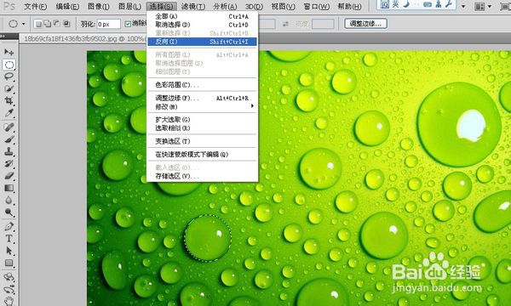
Task: Select the Quick Selection tool
Action: (9, 88)
